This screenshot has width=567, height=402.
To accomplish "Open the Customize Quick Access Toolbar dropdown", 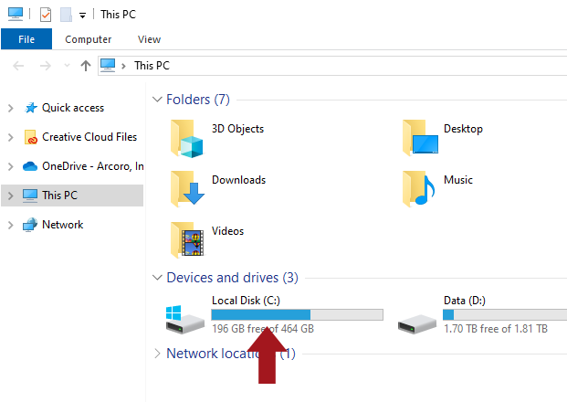I will point(82,16).
